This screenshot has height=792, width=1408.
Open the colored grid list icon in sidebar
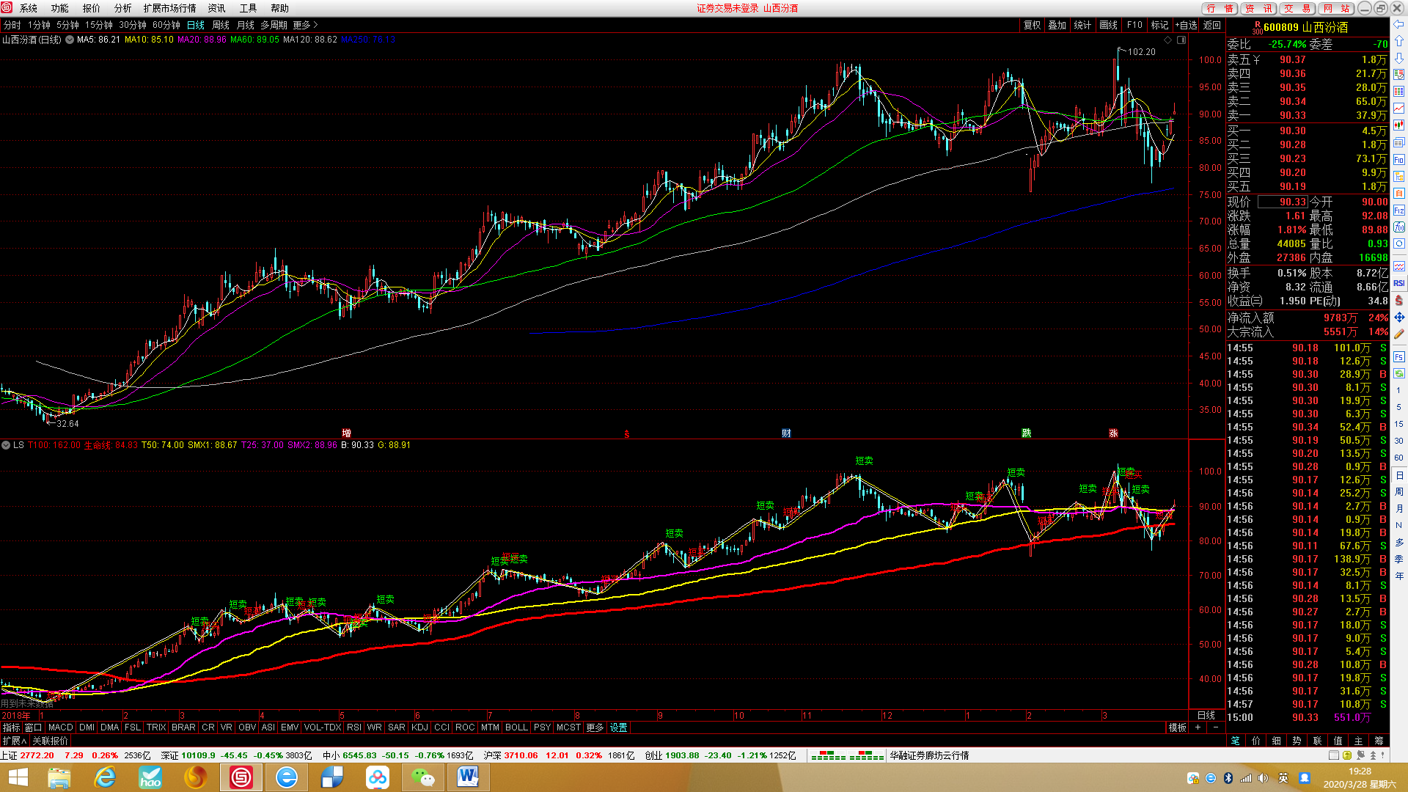1399,92
